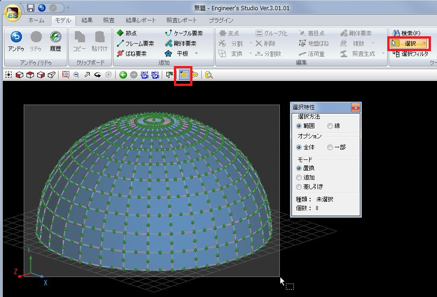Open the 平板 dropdown arrow
The image size is (437, 297).
coord(196,54)
